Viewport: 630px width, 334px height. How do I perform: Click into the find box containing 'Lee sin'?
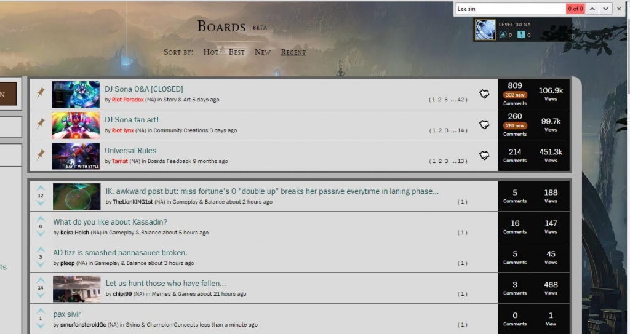click(510, 9)
